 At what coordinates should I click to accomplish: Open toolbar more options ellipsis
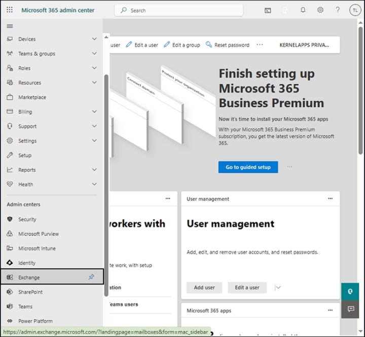pyautogui.click(x=260, y=45)
